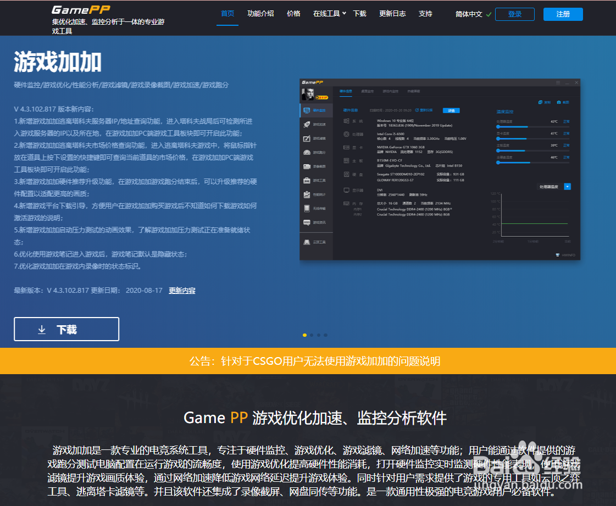This screenshot has height=506, width=616.
Task: Select the NEWS 游戏资讯 icon in preview sidebar
Action: [307, 223]
